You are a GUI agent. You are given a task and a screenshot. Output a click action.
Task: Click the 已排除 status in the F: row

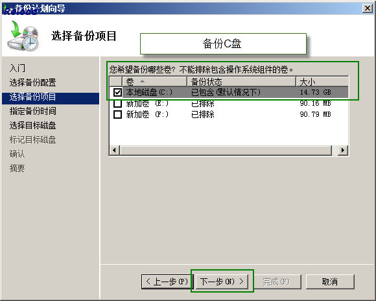point(203,114)
